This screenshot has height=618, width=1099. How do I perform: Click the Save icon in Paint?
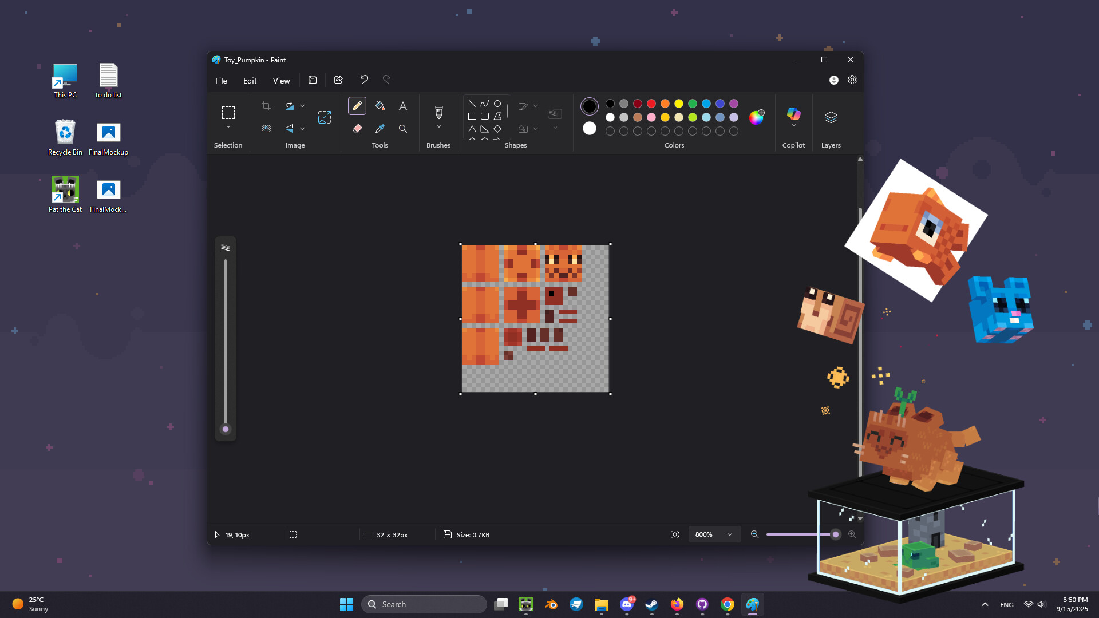click(312, 80)
